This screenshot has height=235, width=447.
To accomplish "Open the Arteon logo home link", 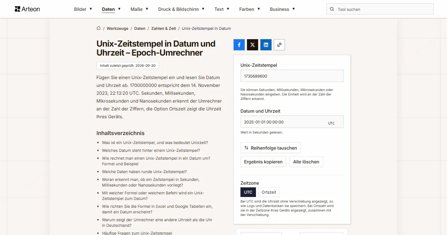I will (27, 9).
